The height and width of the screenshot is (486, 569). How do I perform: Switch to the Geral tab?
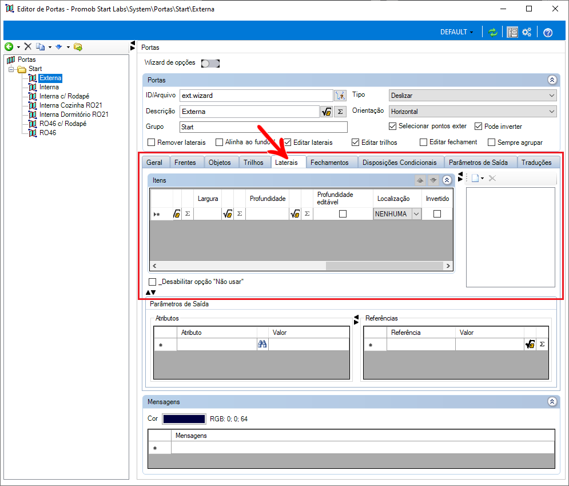[154, 163]
